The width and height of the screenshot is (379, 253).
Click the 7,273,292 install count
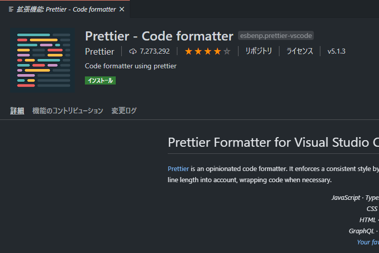155,51
